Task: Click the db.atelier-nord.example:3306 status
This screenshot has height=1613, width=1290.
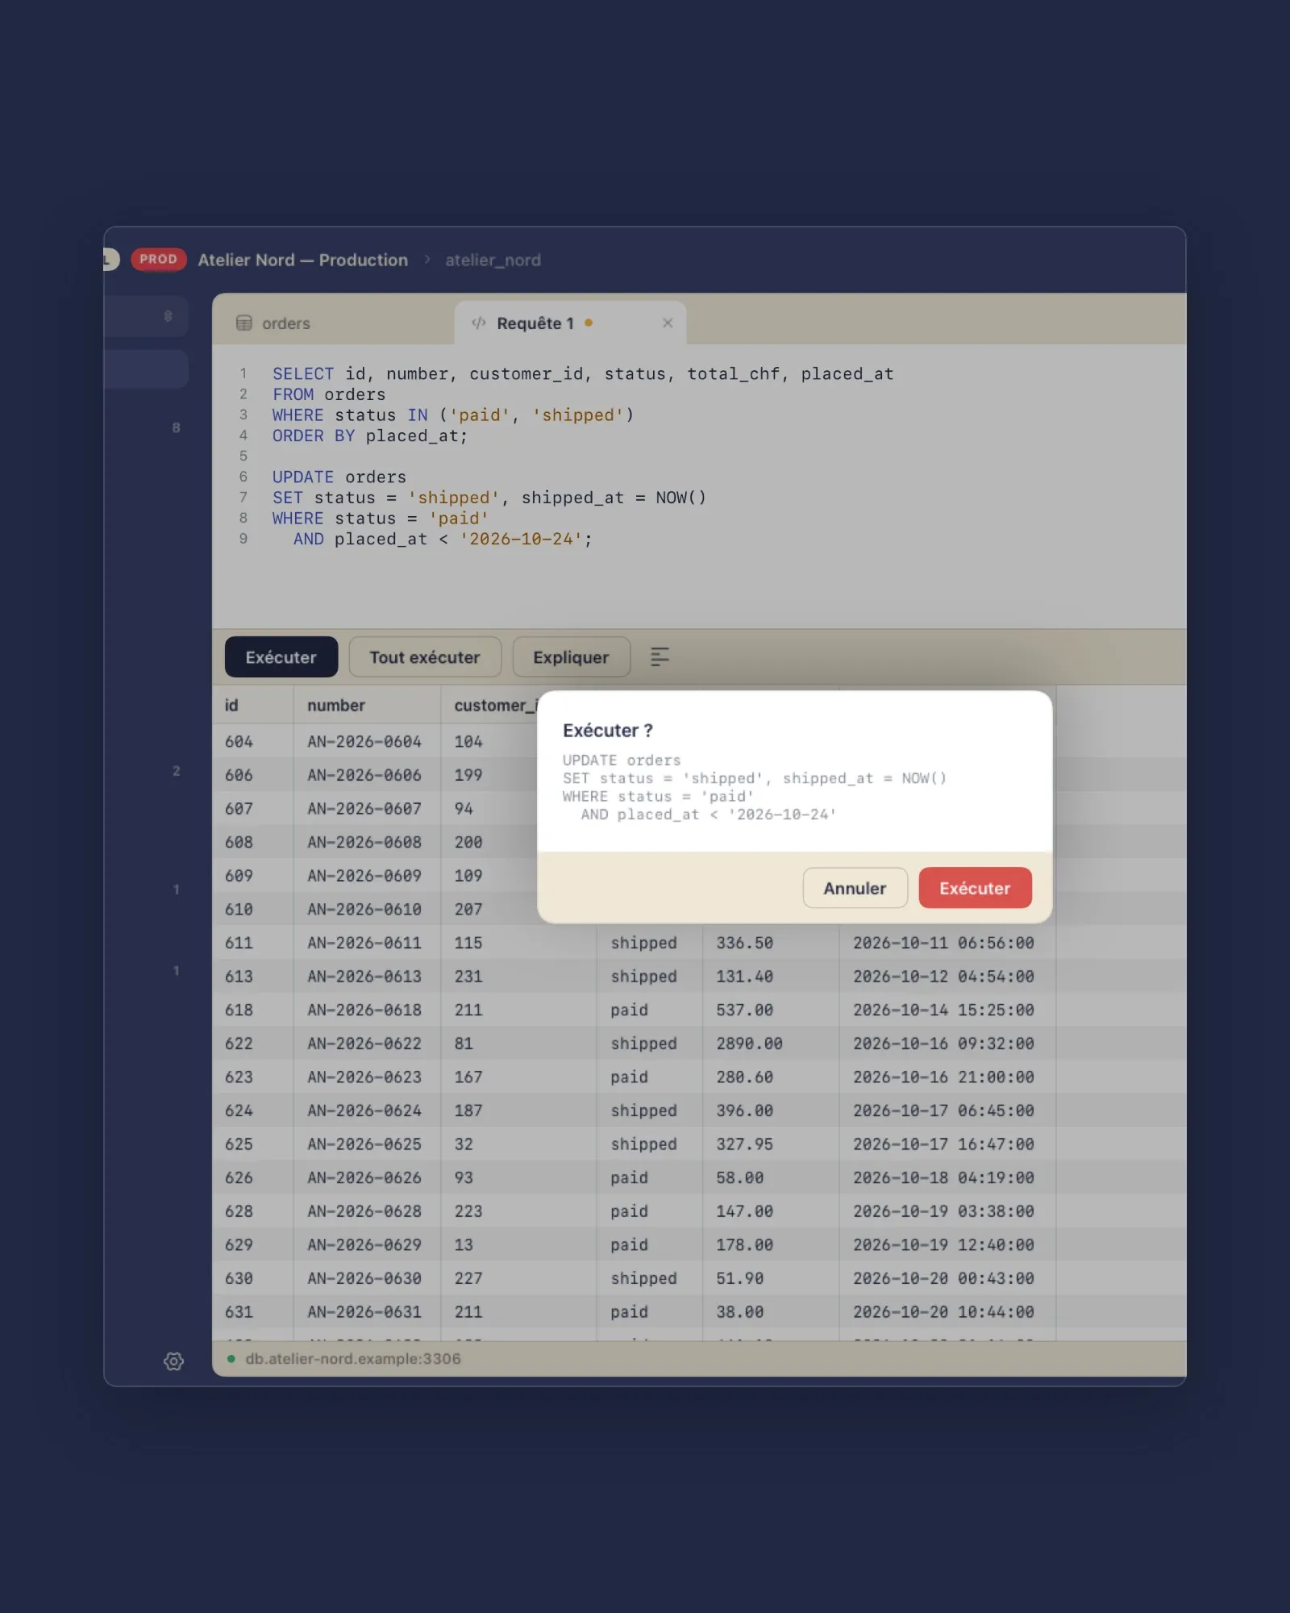Action: click(x=353, y=1359)
